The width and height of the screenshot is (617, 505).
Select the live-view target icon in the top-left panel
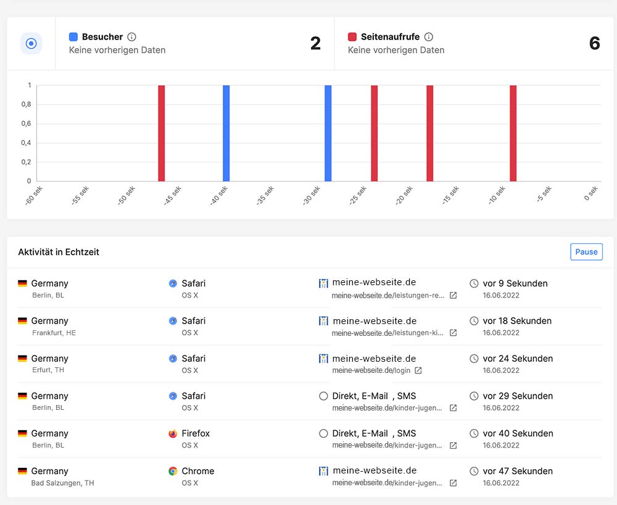click(31, 43)
